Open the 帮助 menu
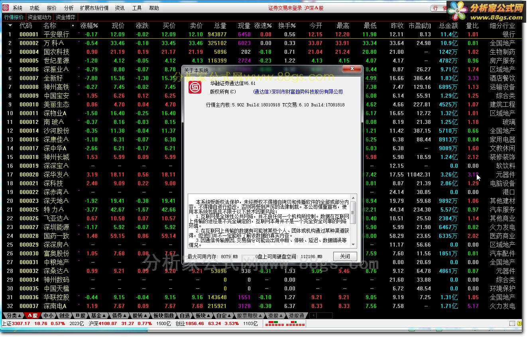This screenshot has height=337, width=527. [x=154, y=8]
